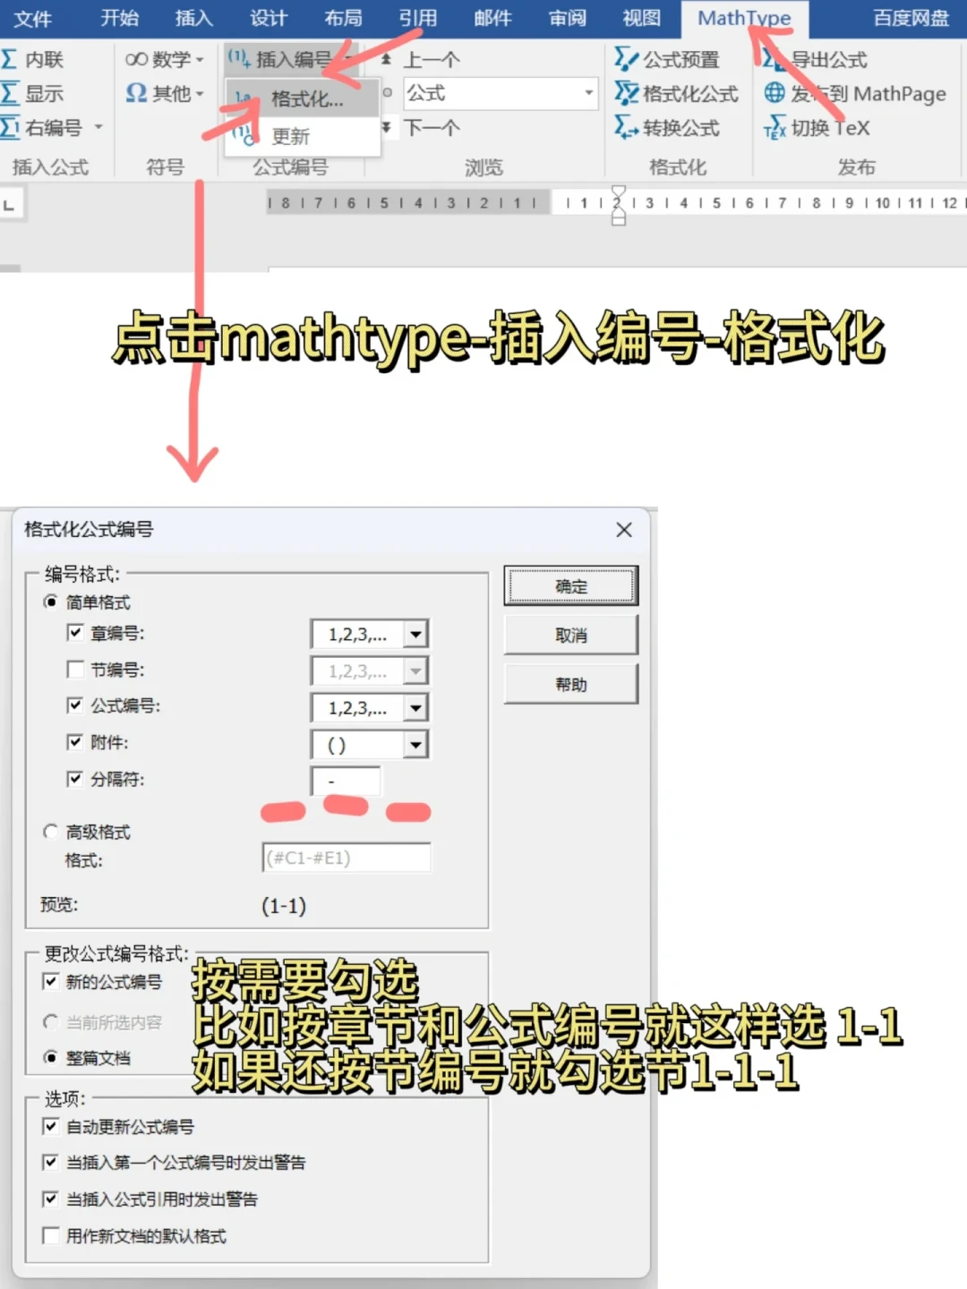Select the 高级格式 radio button

click(x=51, y=832)
